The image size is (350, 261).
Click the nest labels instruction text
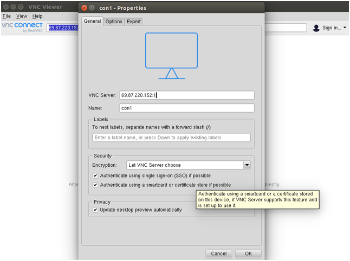click(151, 127)
